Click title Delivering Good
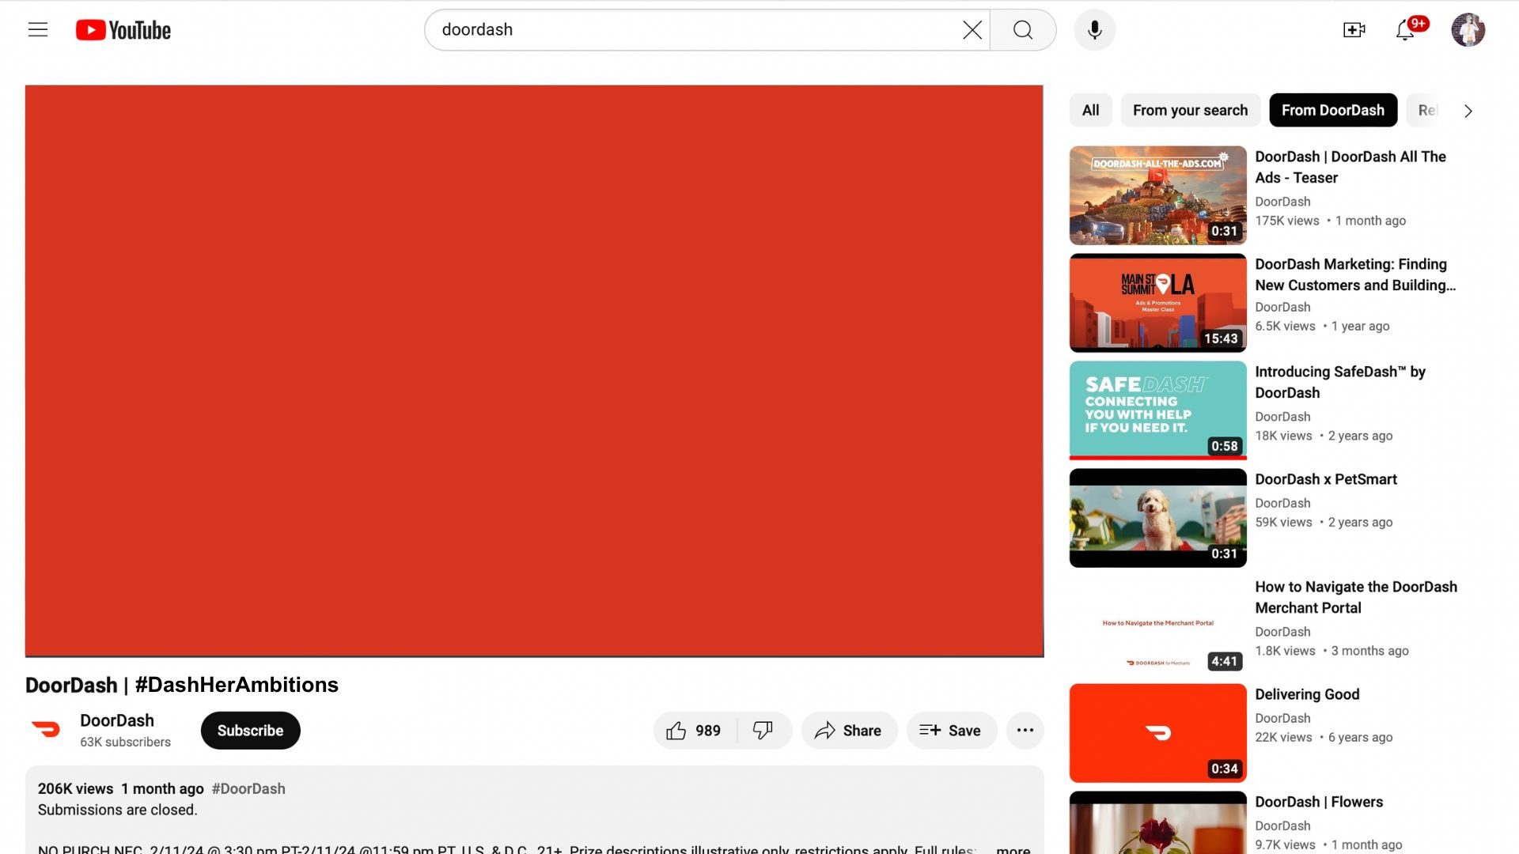 1307,694
